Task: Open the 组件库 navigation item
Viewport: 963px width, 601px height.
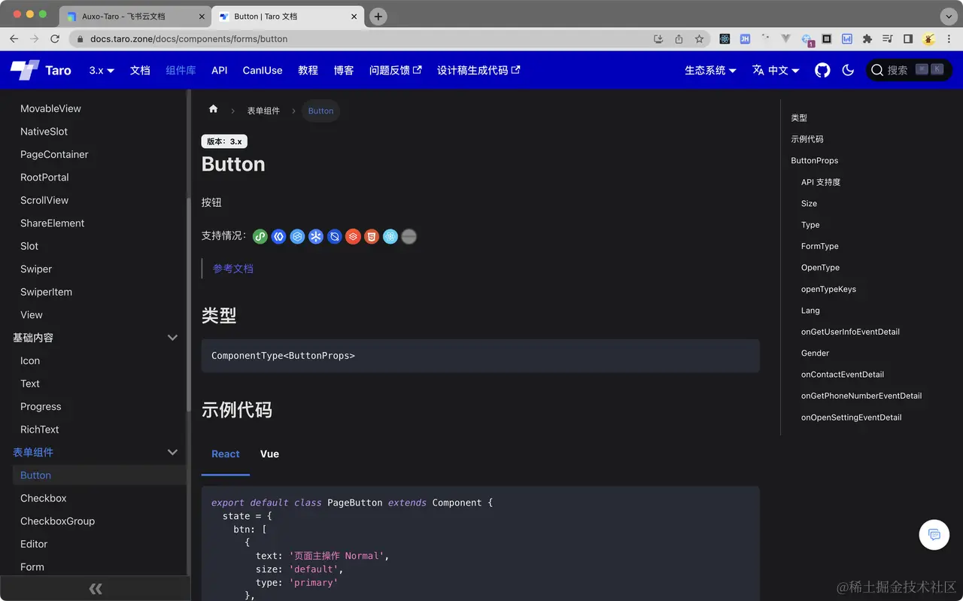Action: (181, 70)
